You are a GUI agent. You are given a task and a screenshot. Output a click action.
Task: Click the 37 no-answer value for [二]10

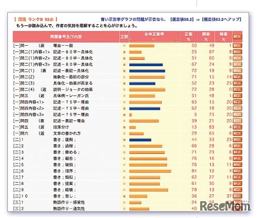click(x=229, y=196)
